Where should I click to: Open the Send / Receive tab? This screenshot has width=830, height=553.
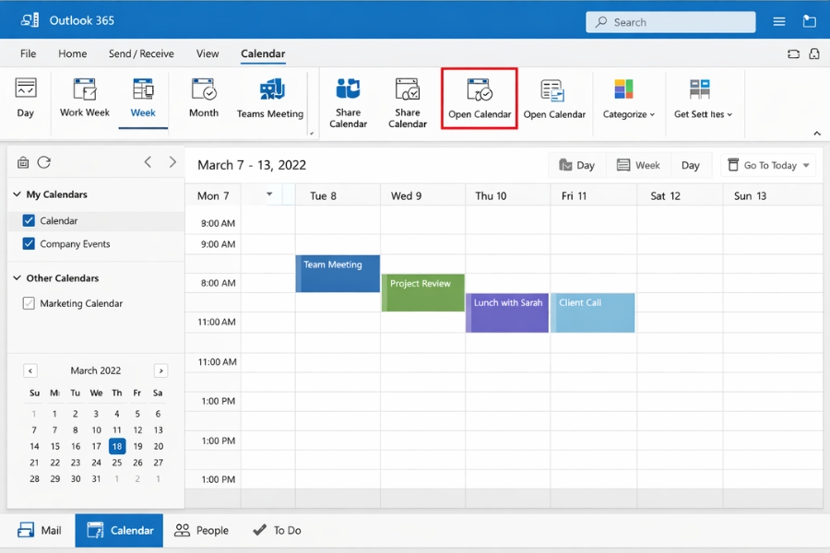[x=141, y=53]
